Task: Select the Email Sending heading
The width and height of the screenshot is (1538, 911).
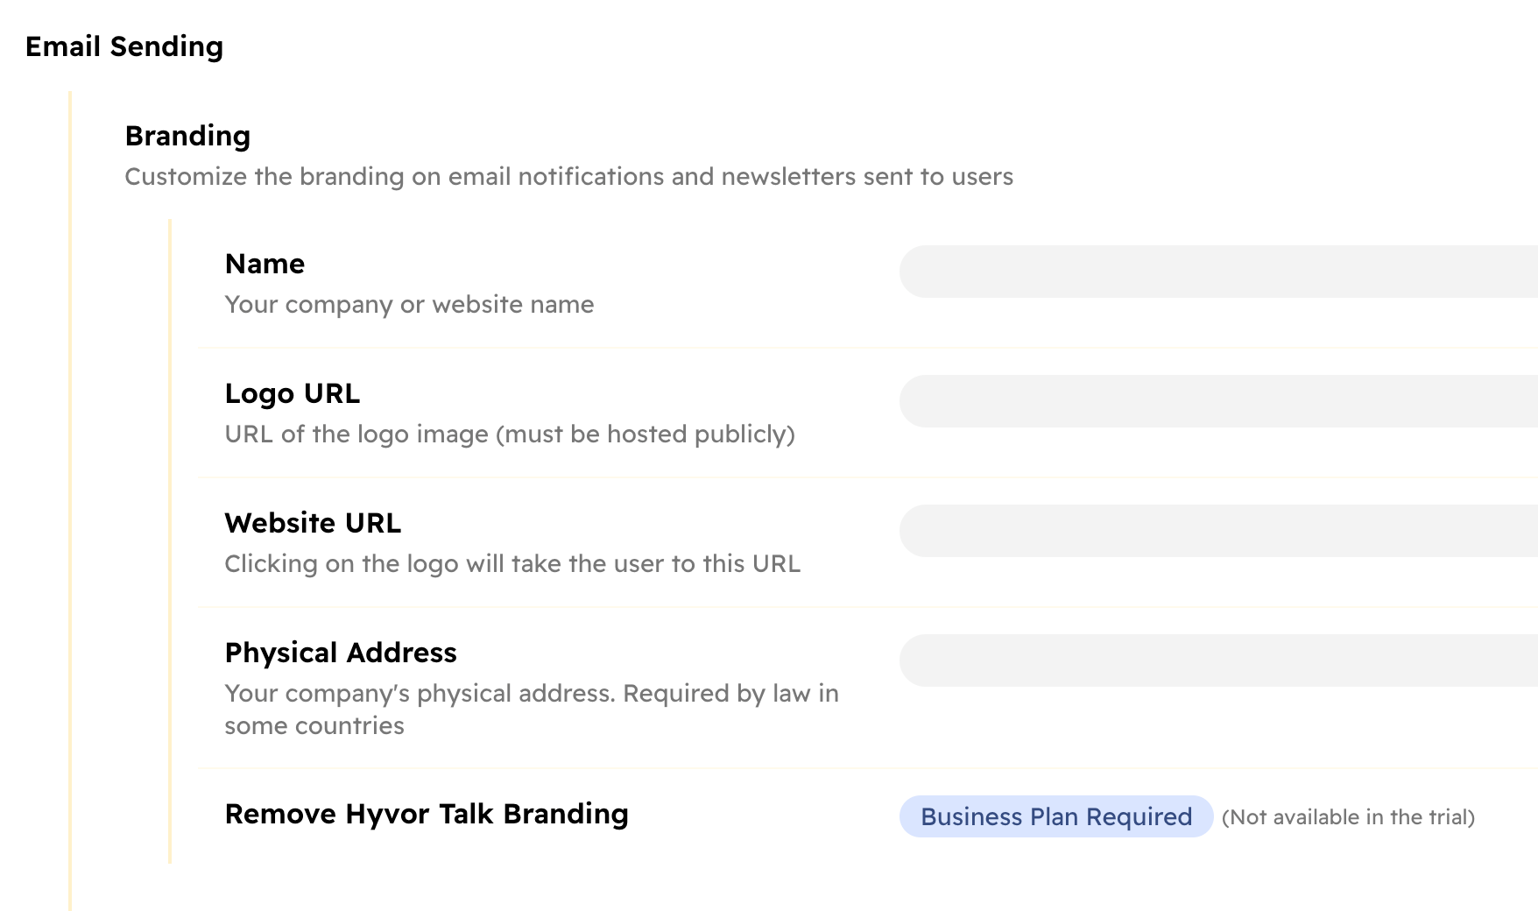Action: click(124, 46)
